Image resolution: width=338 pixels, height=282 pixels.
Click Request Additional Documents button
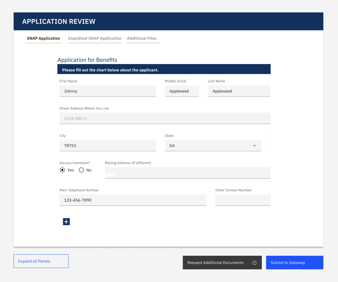click(222, 263)
